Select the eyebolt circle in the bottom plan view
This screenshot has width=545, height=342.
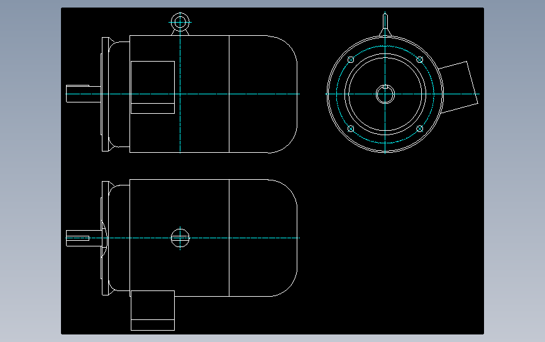tap(180, 238)
